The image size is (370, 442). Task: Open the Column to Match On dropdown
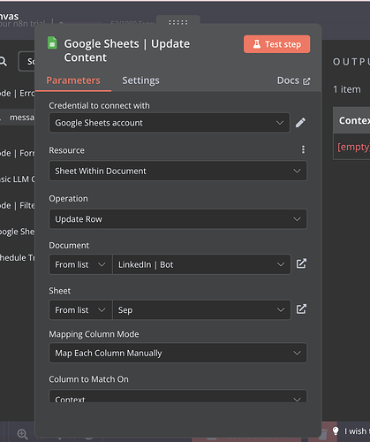177,396
